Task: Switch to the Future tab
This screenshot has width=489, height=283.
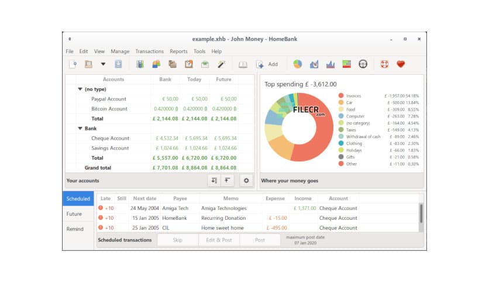Action: click(78, 214)
